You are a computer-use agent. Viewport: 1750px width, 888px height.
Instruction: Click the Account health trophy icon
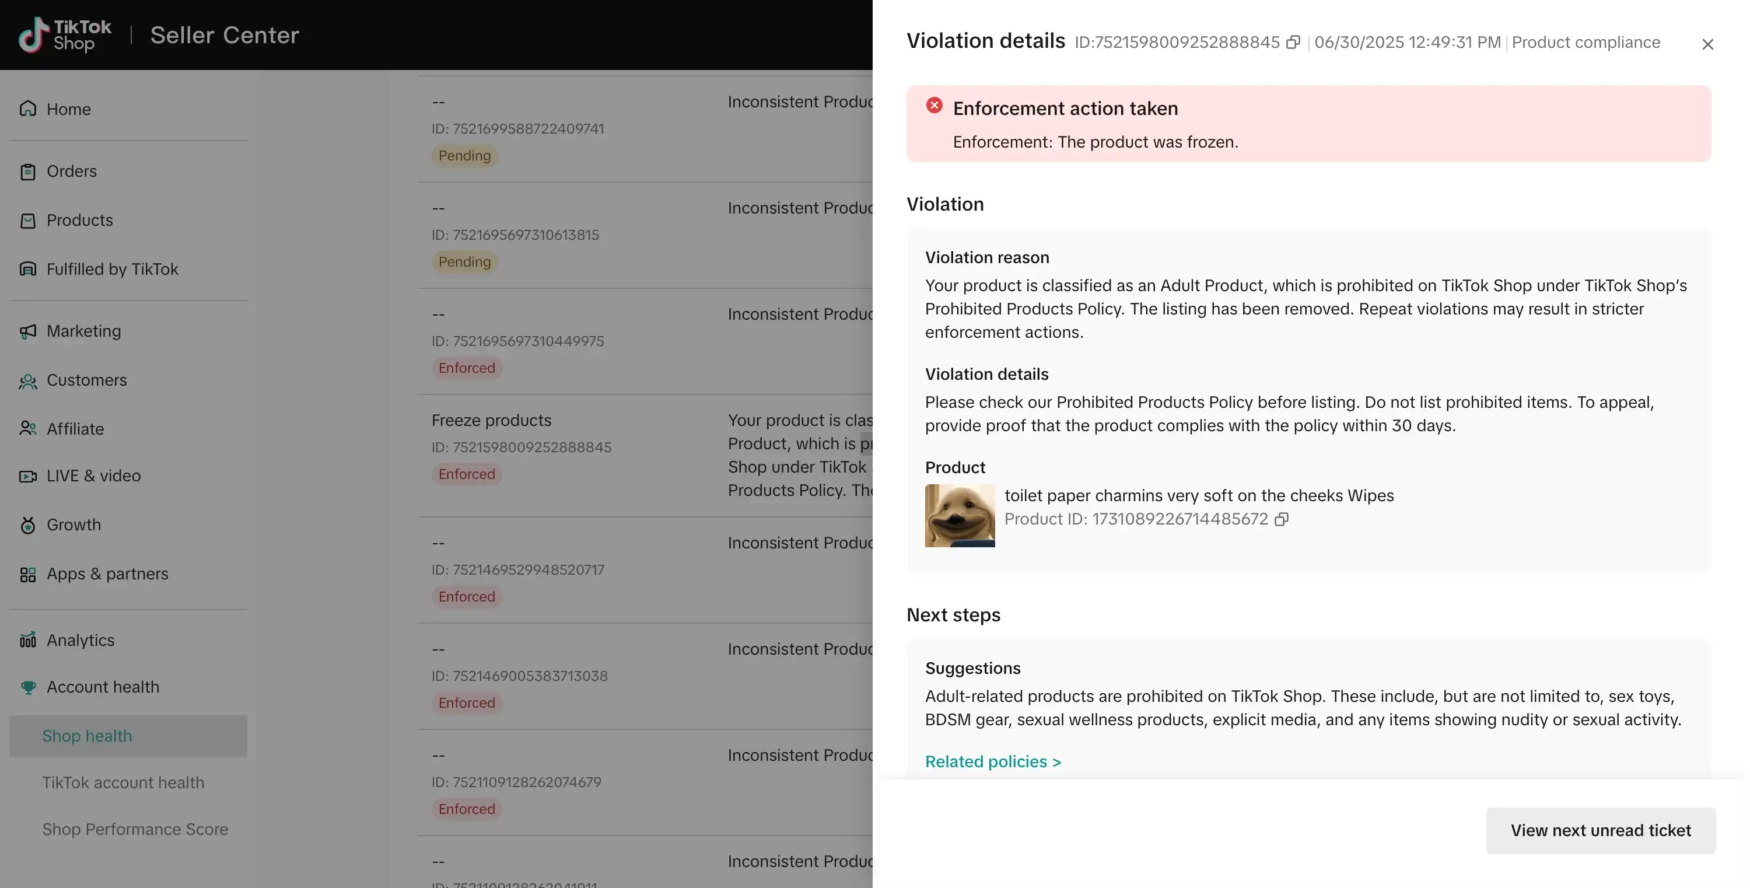pyautogui.click(x=27, y=687)
